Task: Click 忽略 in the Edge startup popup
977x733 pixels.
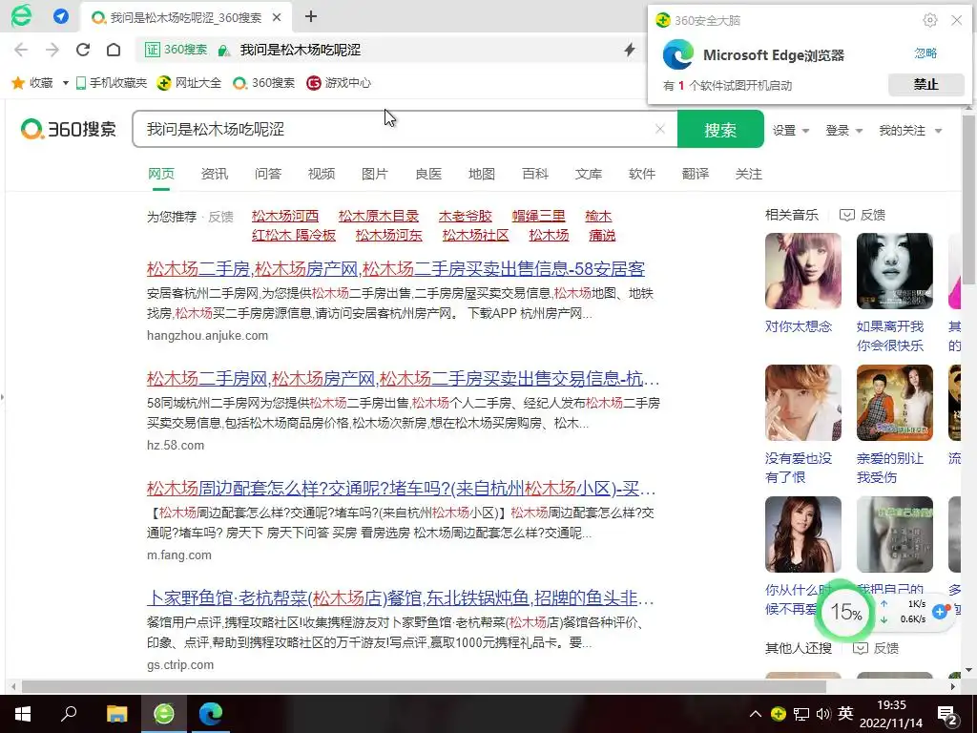Action: [x=925, y=53]
